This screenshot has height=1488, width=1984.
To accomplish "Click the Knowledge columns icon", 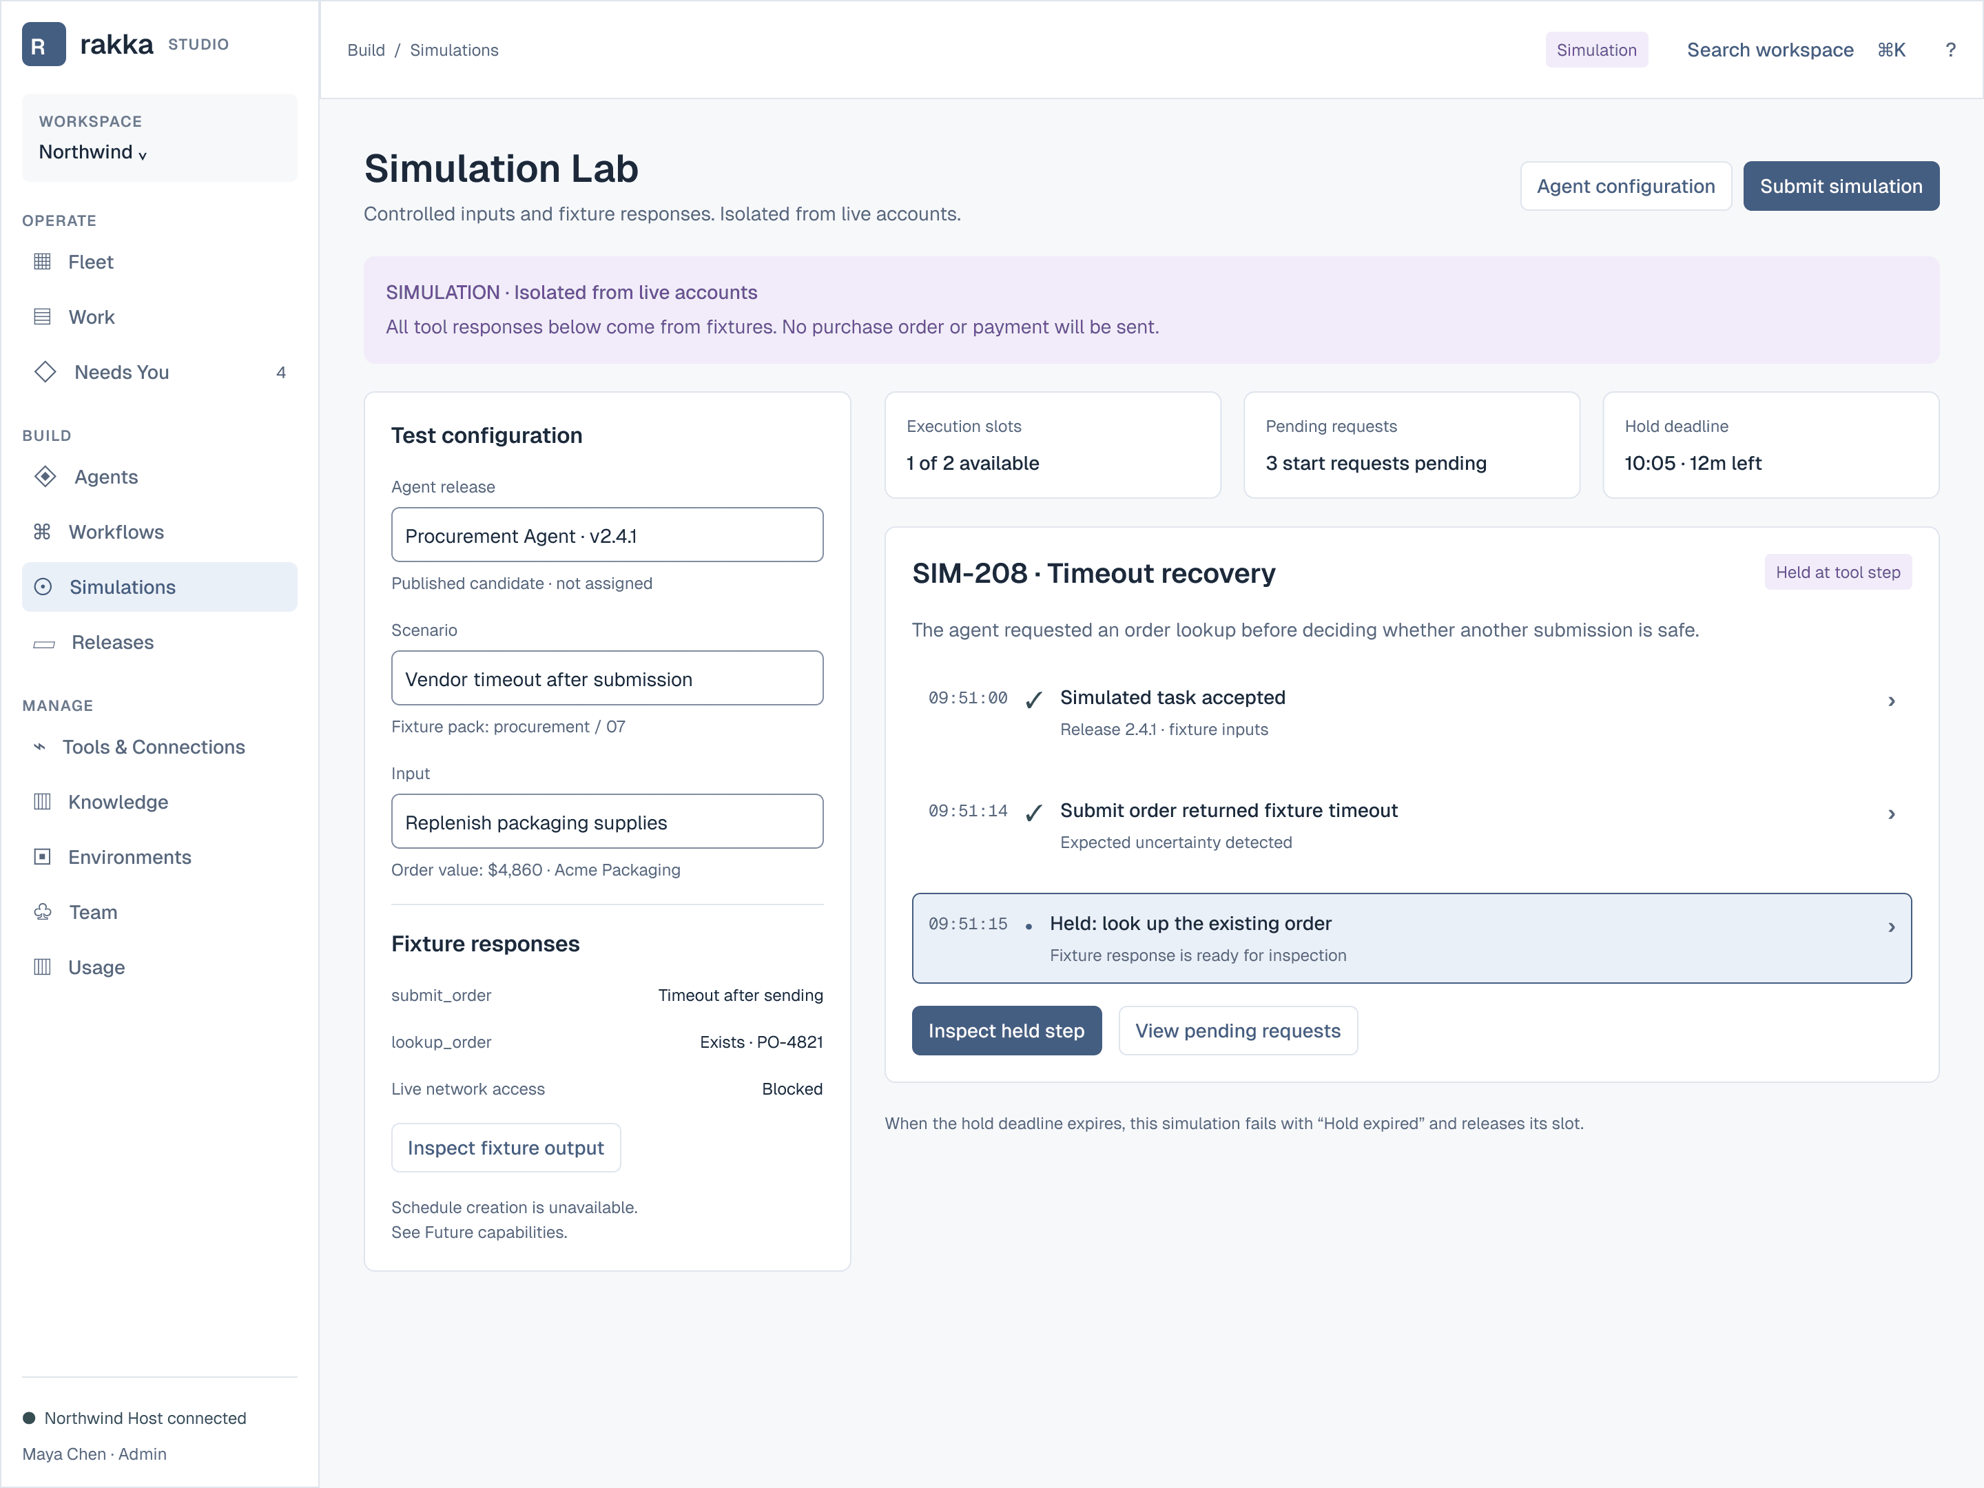I will (42, 802).
